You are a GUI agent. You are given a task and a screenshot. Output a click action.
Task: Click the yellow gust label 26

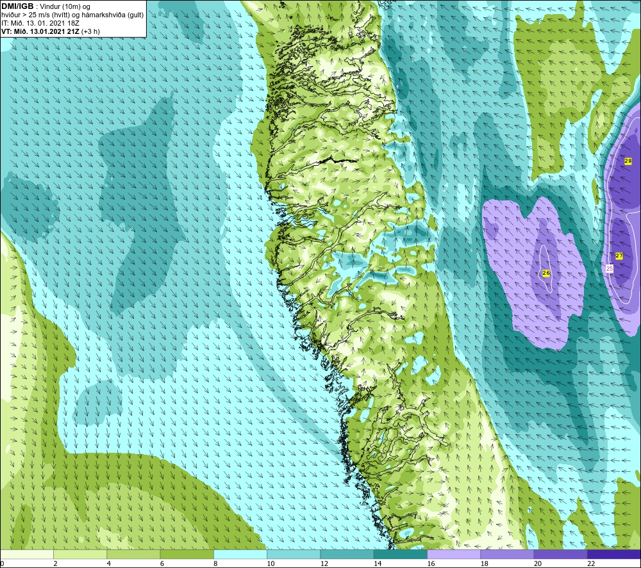(545, 273)
